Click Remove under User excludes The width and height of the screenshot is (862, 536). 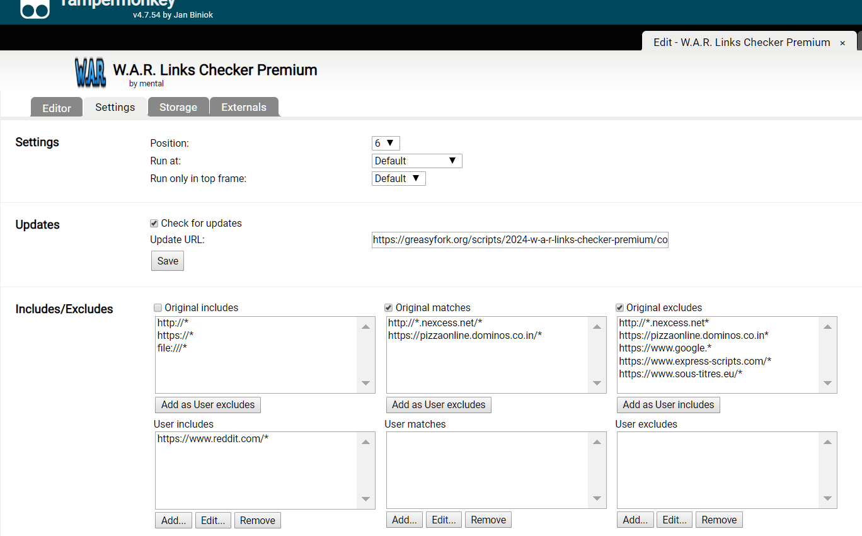[719, 520]
